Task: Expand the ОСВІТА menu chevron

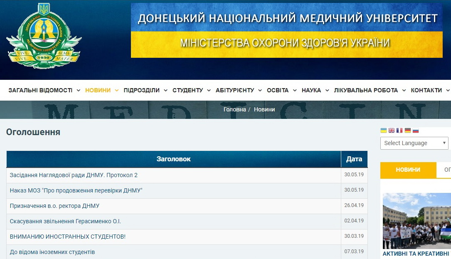Action: pyautogui.click(x=295, y=90)
